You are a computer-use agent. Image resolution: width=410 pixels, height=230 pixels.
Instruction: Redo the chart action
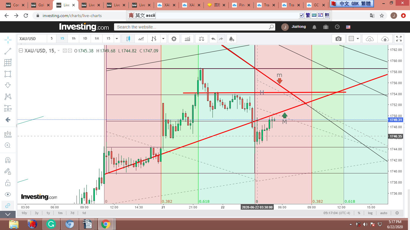[x=221, y=39]
